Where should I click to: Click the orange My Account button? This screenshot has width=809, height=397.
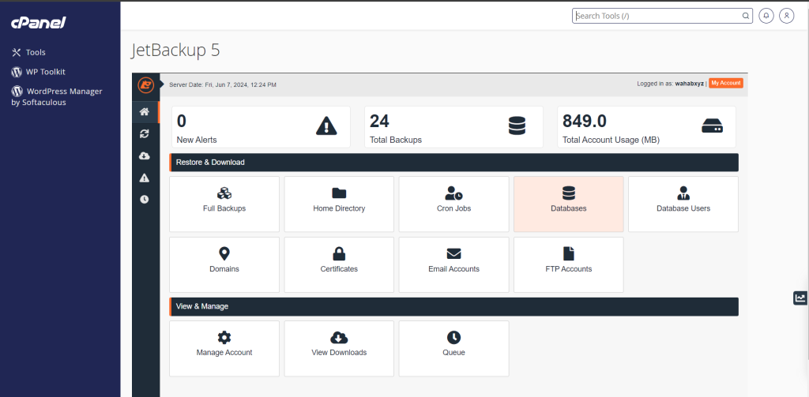725,84
